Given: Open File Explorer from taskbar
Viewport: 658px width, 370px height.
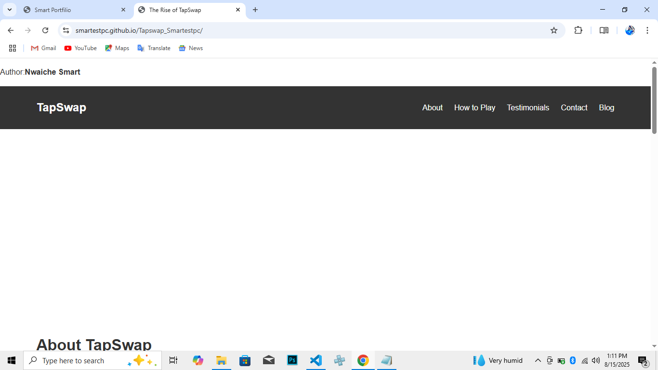Looking at the screenshot, I should click(222, 360).
